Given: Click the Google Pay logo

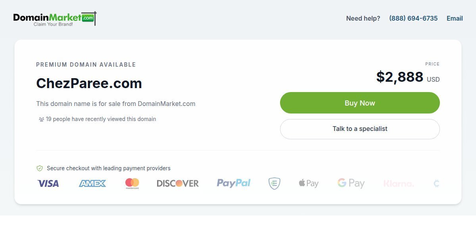Looking at the screenshot, I should click(x=351, y=183).
